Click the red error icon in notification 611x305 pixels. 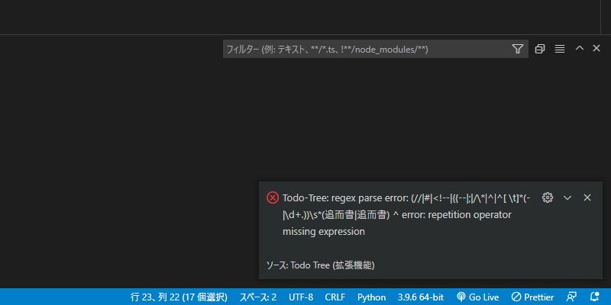click(273, 197)
